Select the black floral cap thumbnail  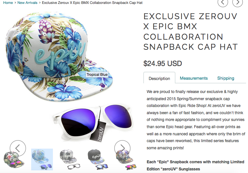tap(14, 160)
